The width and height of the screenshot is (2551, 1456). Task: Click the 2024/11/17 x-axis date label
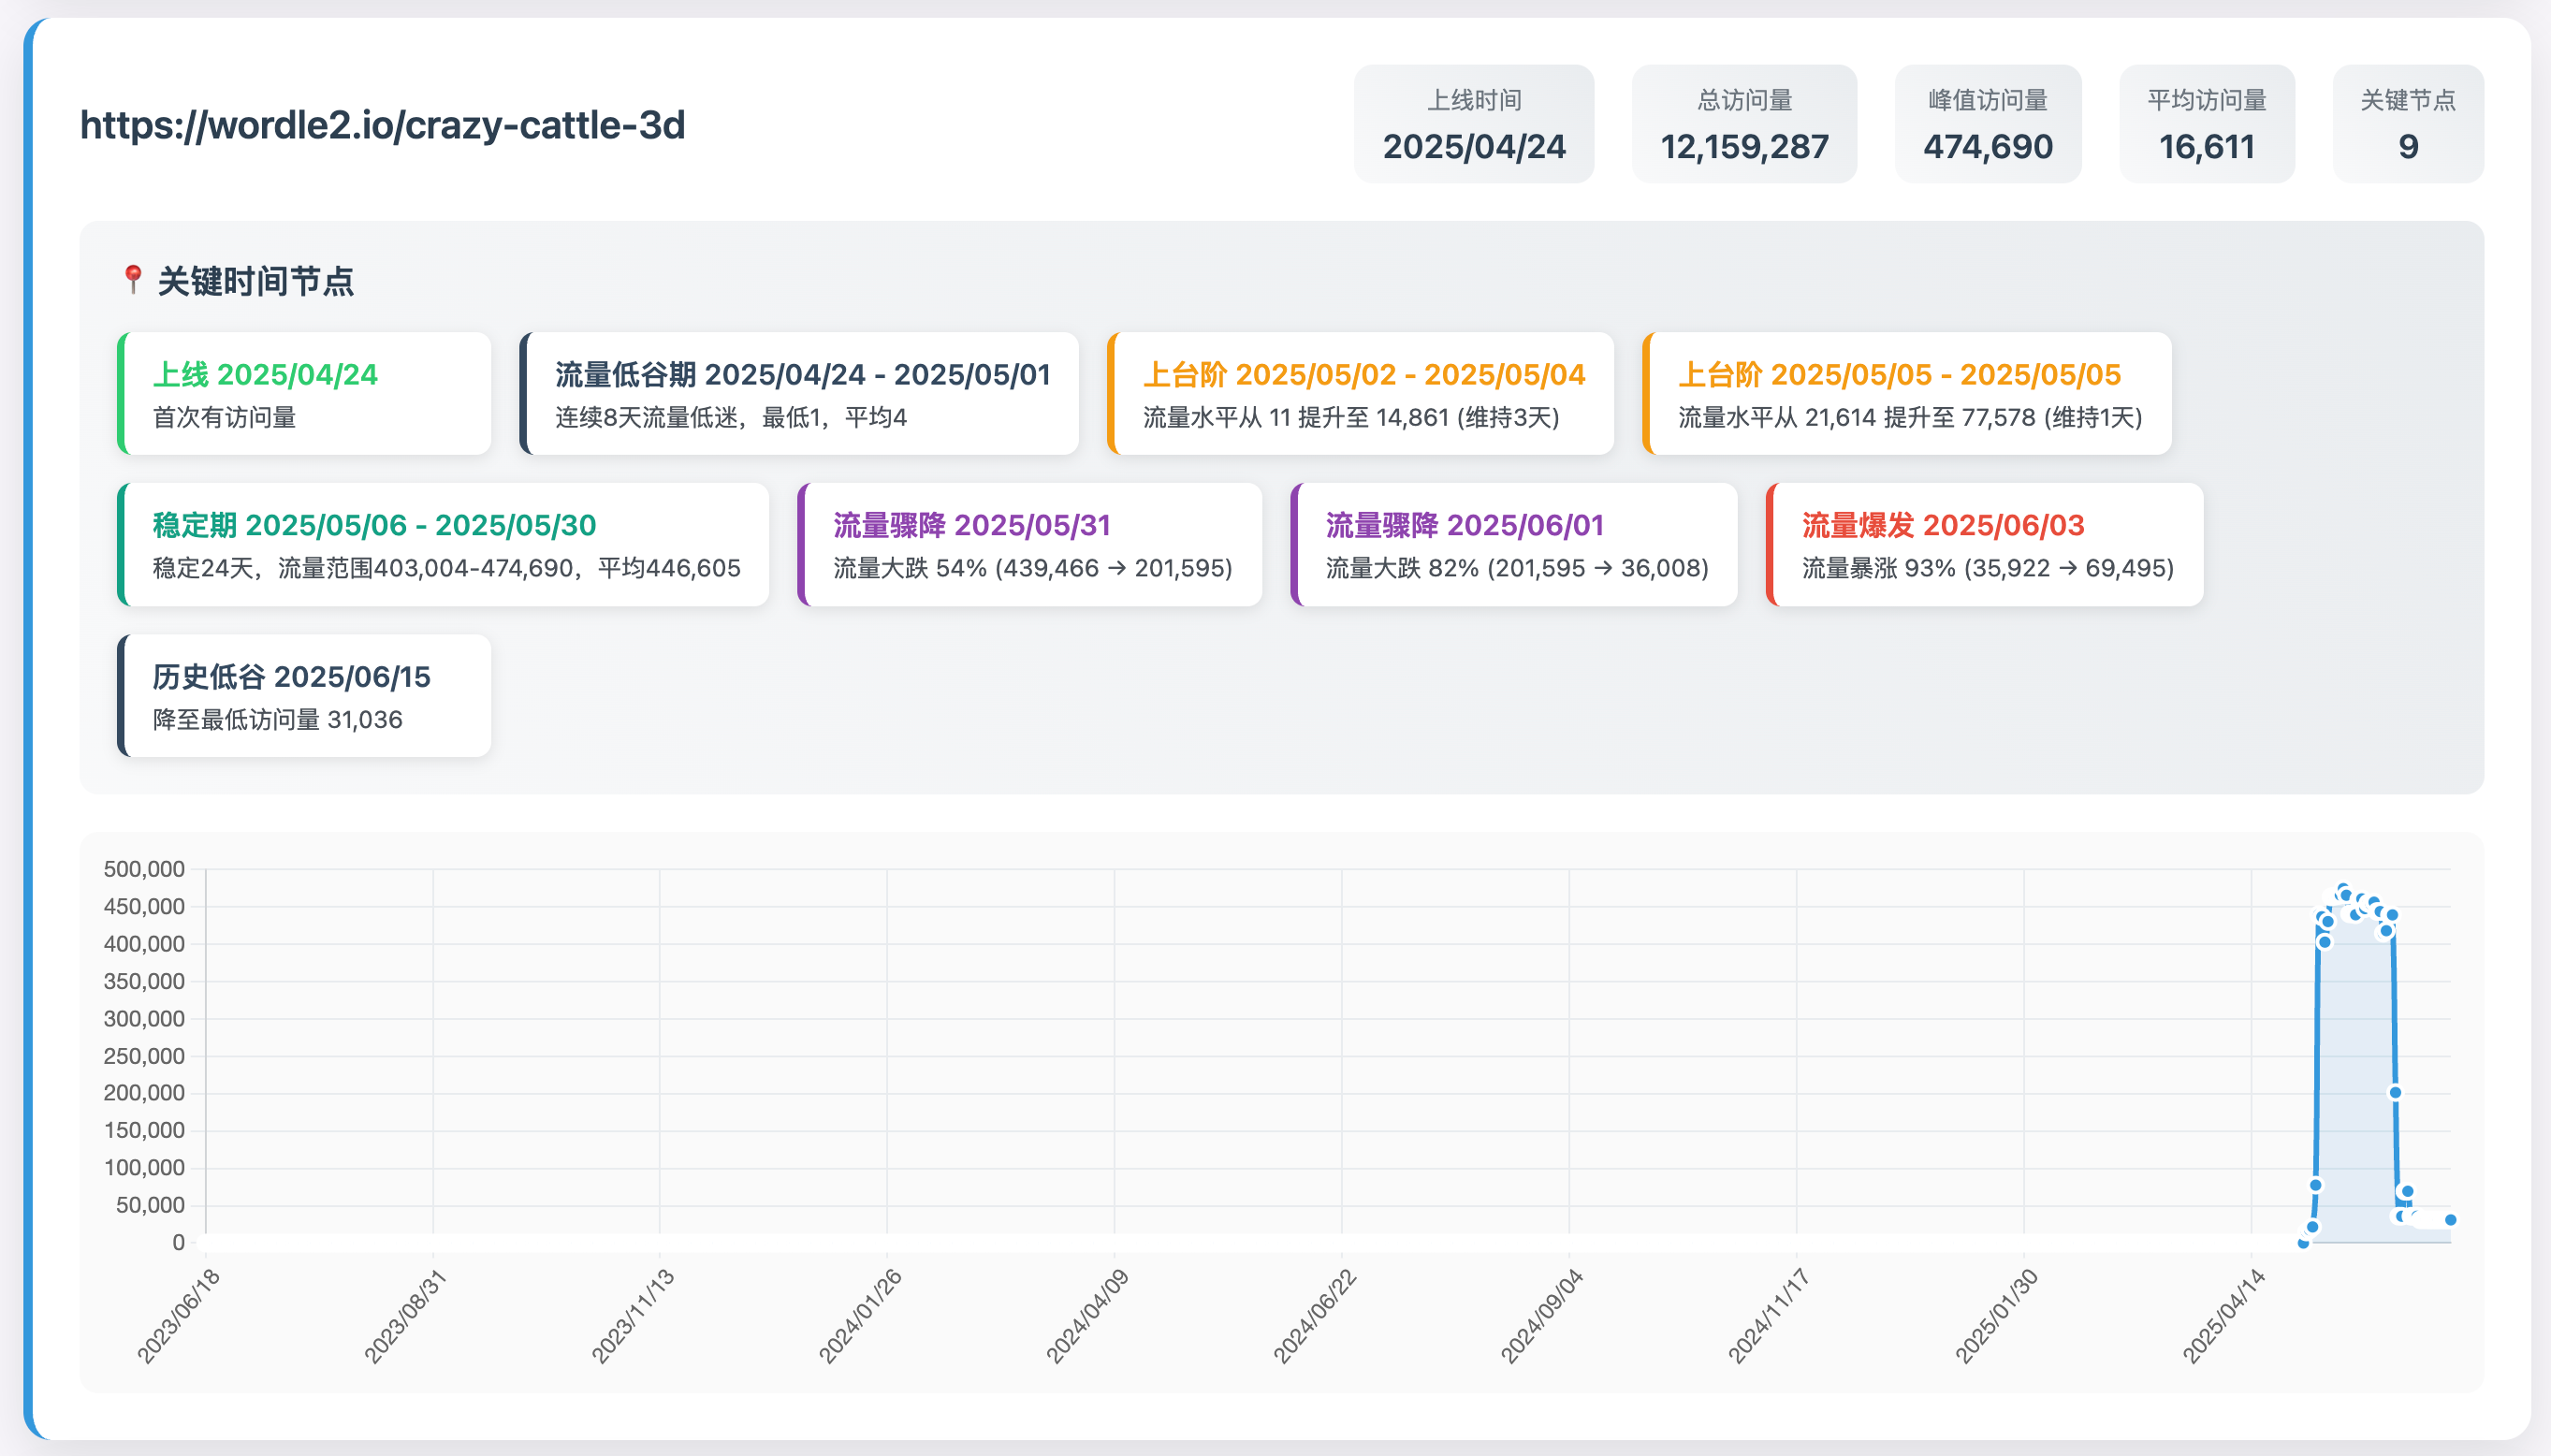pos(1769,1316)
